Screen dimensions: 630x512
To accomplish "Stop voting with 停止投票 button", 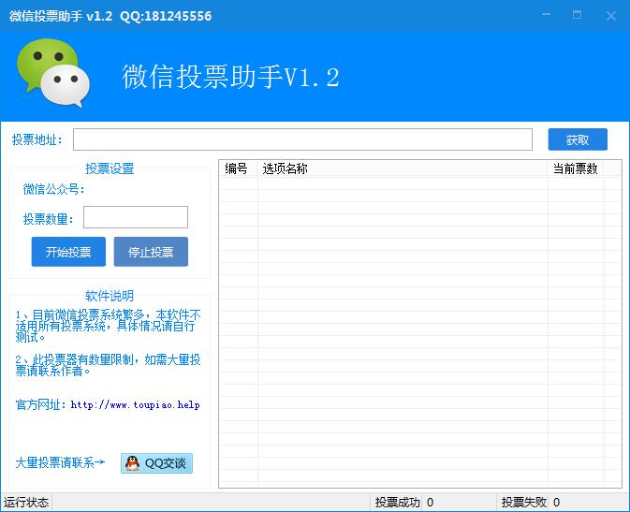I will pyautogui.click(x=151, y=252).
